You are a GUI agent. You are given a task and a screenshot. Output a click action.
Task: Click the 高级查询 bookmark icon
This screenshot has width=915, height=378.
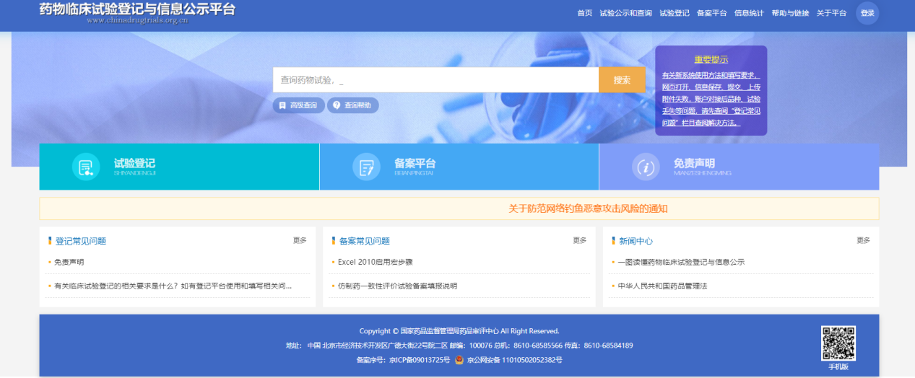coord(282,105)
